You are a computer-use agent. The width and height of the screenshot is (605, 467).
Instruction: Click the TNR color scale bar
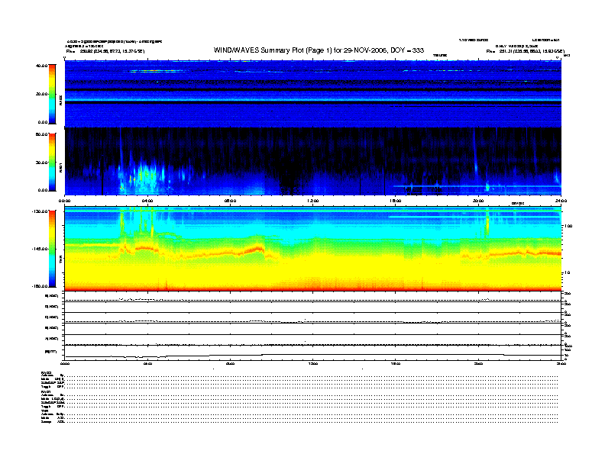click(52, 249)
